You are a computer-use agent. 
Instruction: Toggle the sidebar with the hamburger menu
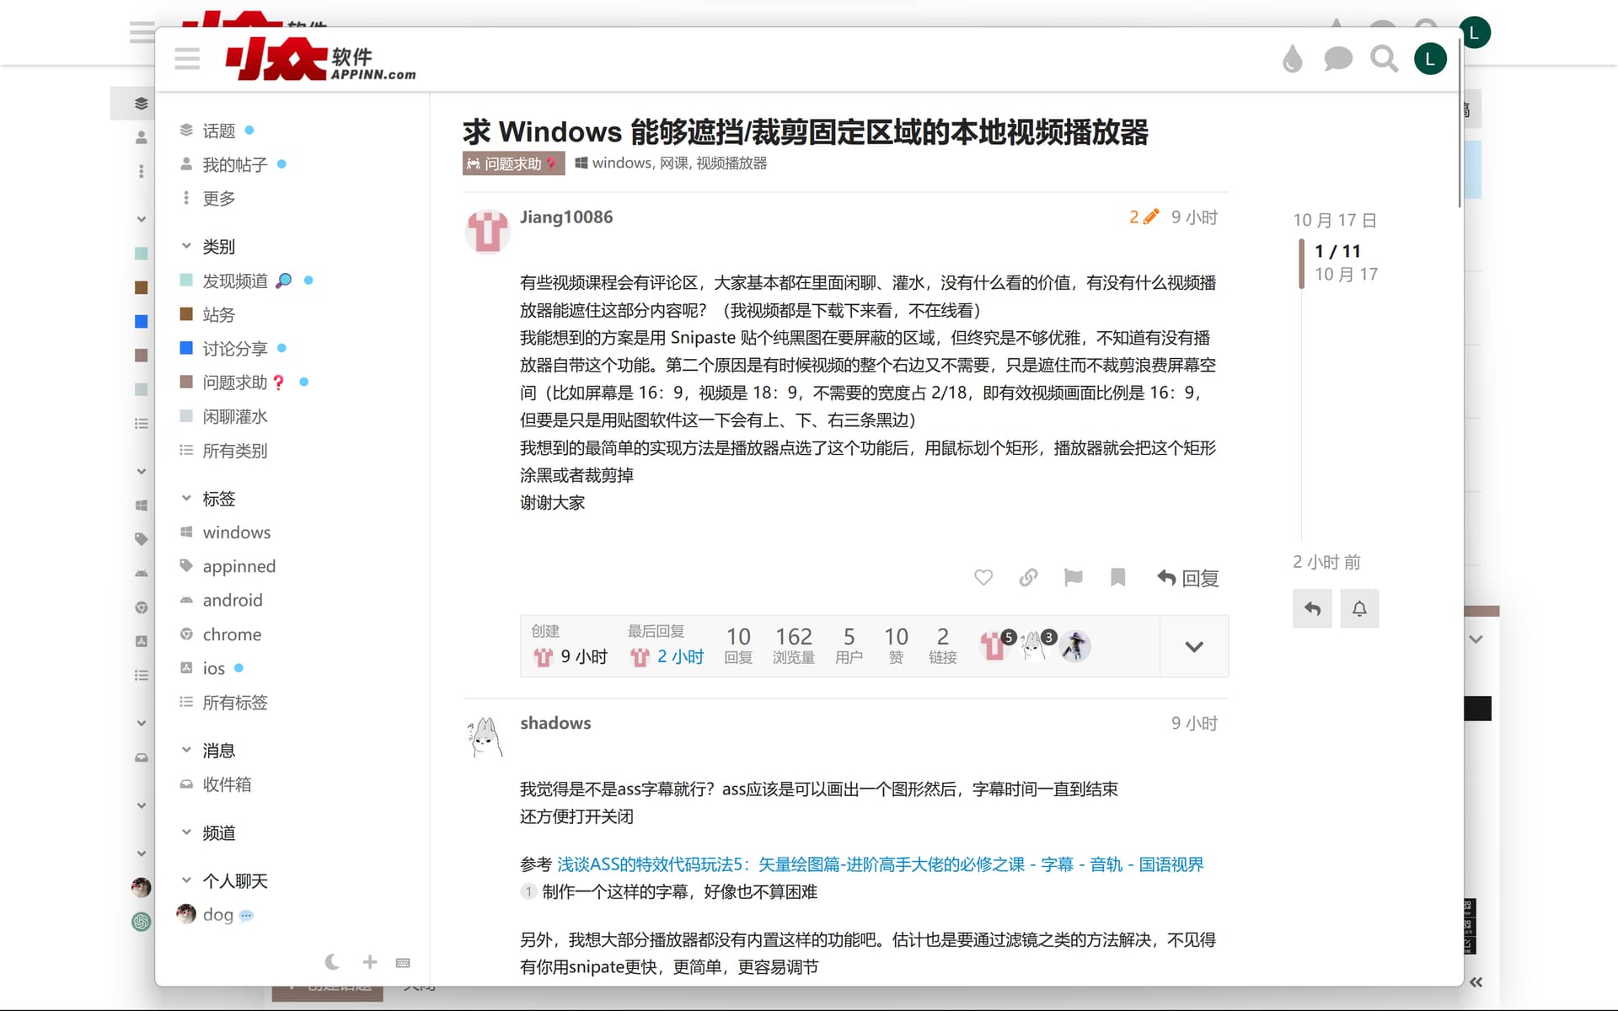pyautogui.click(x=187, y=59)
